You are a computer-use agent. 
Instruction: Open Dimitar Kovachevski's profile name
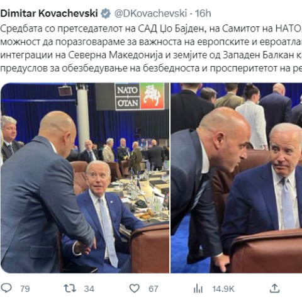[49, 13]
